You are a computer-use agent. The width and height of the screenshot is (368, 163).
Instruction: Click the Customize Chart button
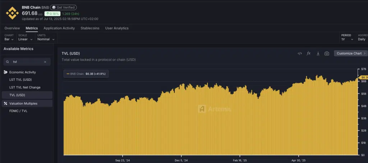point(350,53)
